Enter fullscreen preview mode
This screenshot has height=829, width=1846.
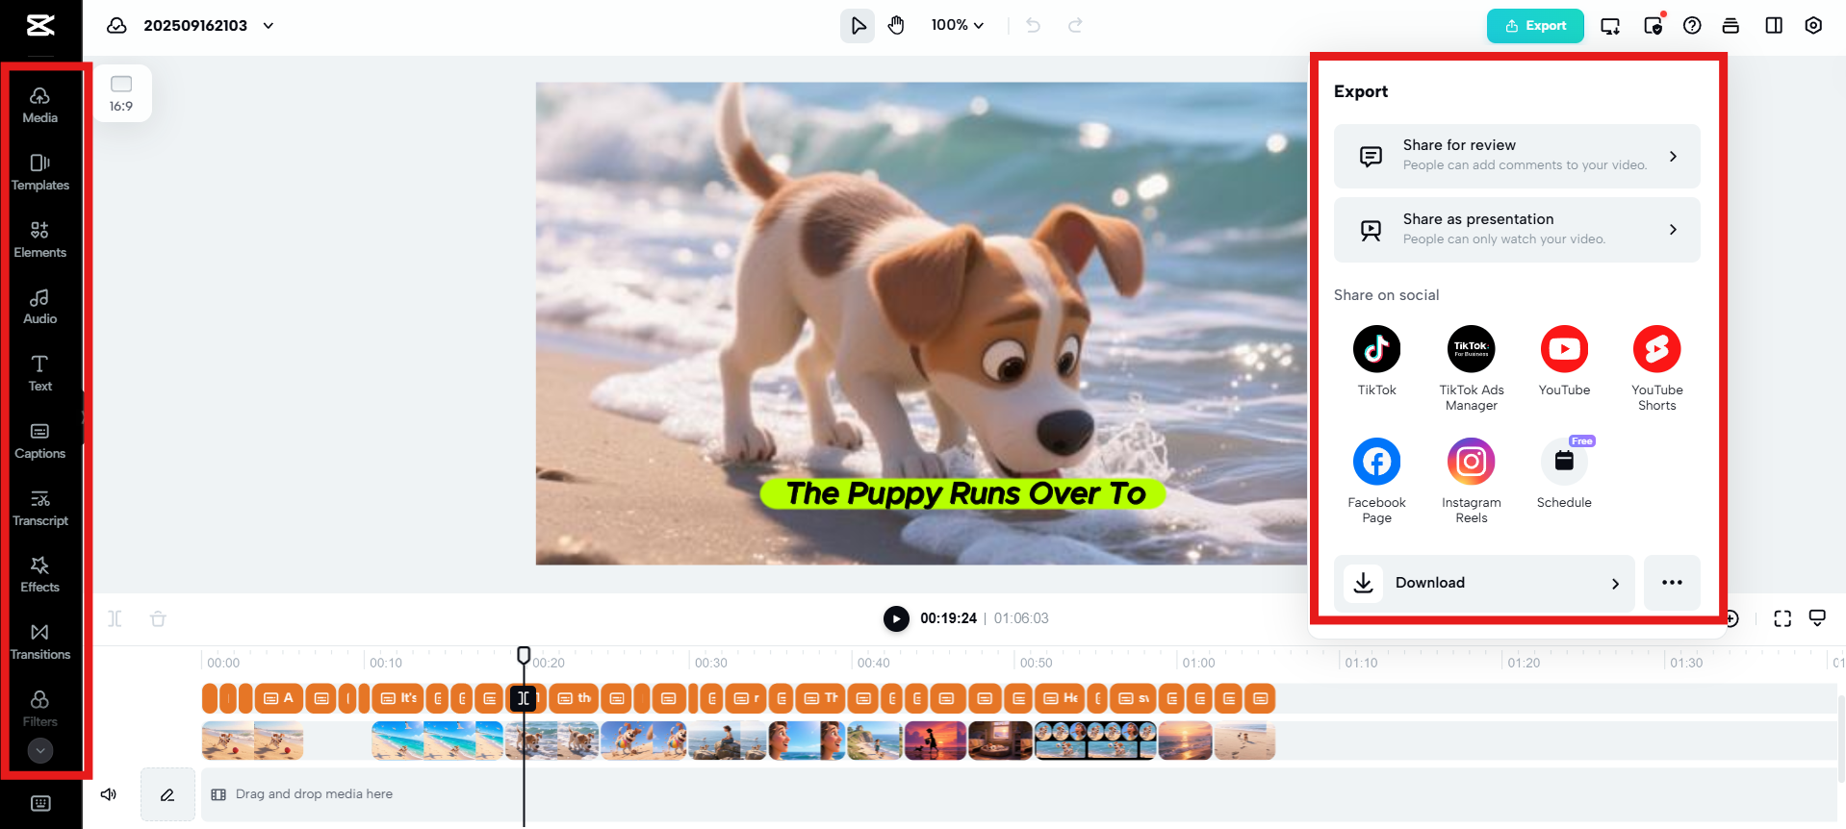(x=1782, y=618)
